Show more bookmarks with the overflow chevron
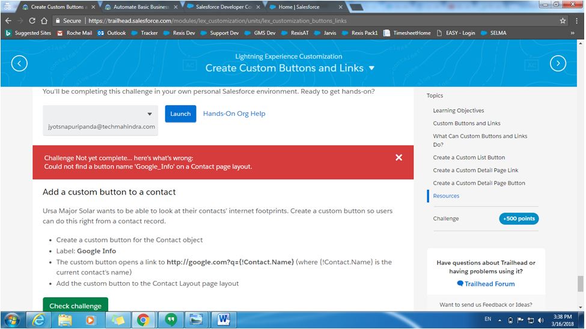Image resolution: width=586 pixels, height=329 pixels. point(572,33)
